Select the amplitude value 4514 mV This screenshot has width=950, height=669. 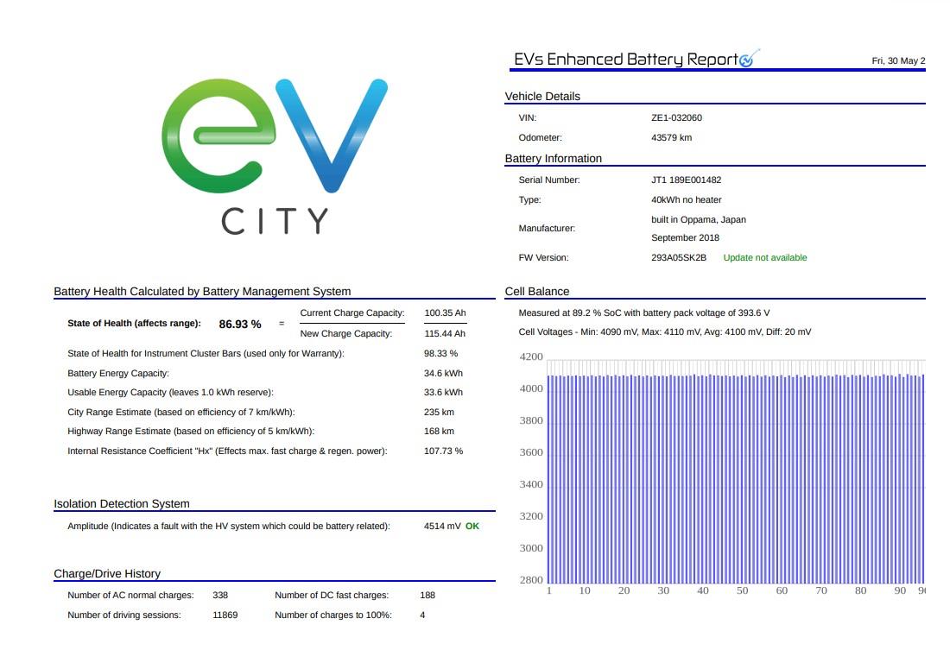(442, 526)
